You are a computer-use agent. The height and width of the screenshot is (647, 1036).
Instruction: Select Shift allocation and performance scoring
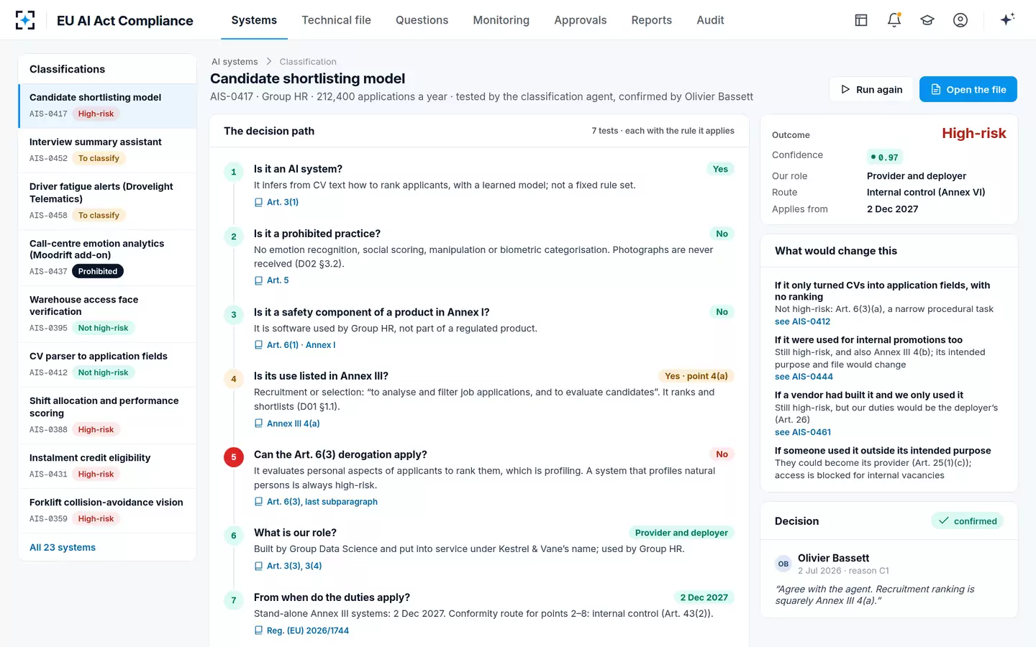[107, 416]
